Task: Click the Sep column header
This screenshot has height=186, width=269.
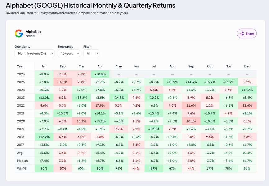Action: (191, 66)
